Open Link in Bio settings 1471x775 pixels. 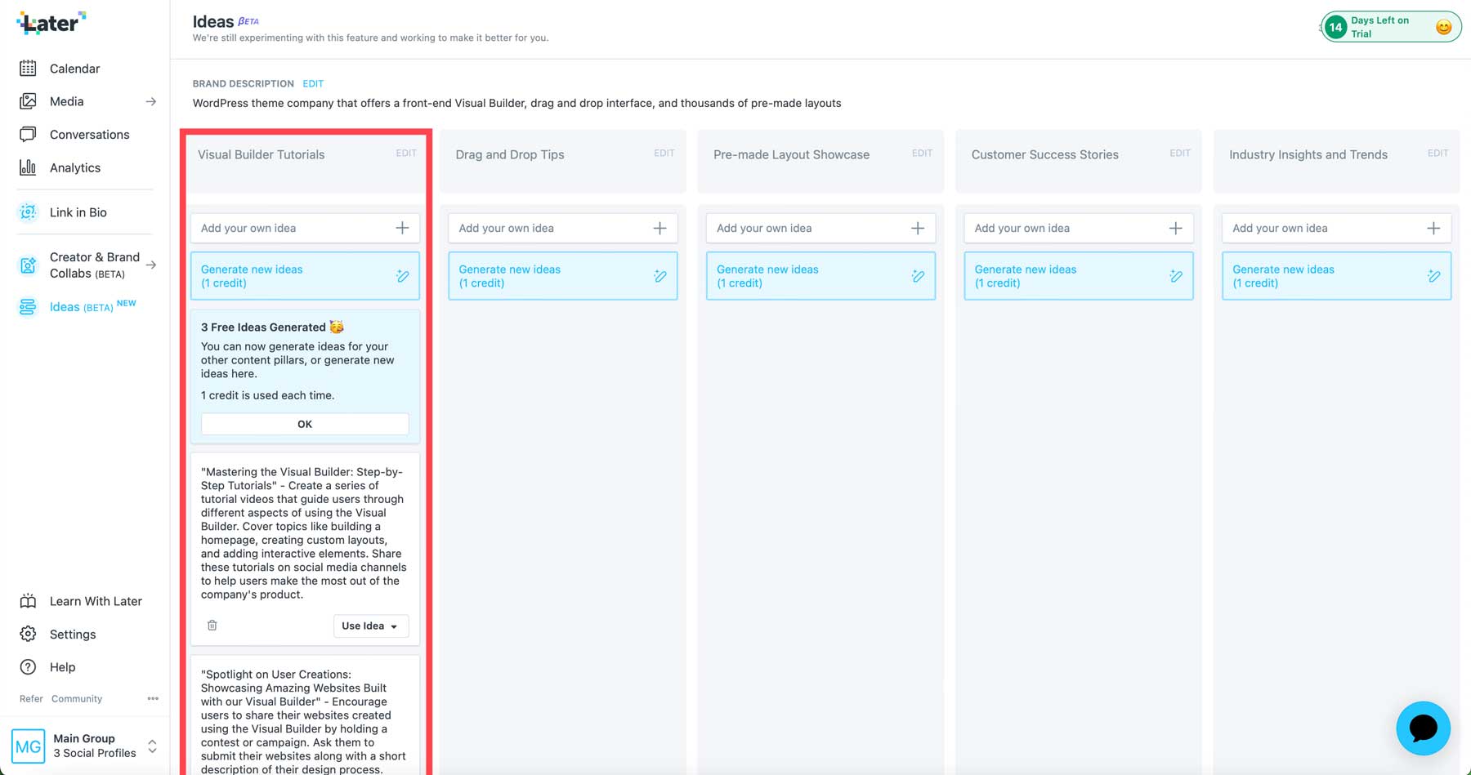pos(78,212)
